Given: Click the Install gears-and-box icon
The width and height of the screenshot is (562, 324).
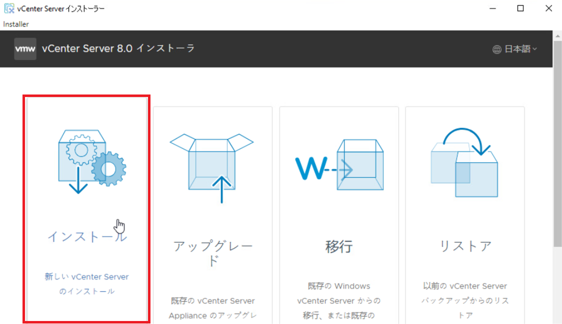Looking at the screenshot, I should (92, 161).
